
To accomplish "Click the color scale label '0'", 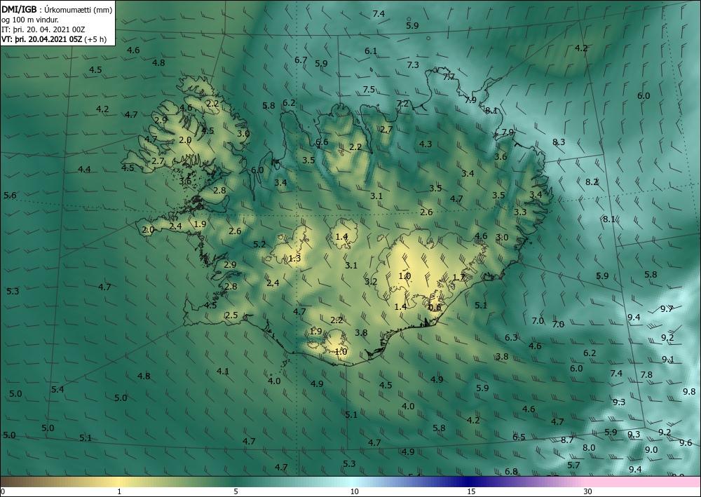I will [x=3, y=491].
